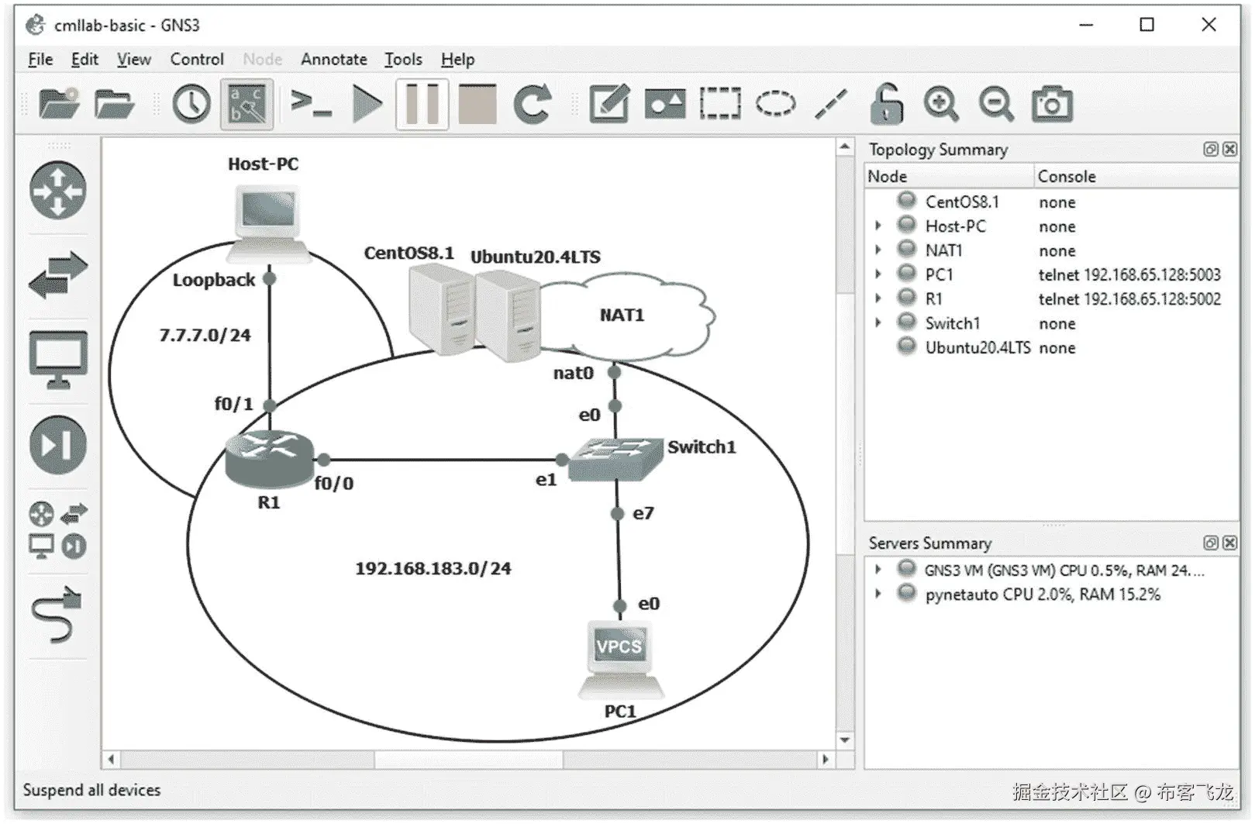Reload all devices with the circular arrow icon

(x=533, y=103)
